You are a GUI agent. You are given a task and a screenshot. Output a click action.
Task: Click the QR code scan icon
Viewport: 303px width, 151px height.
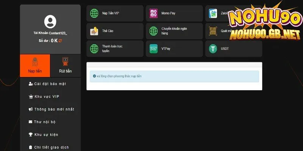[213, 31]
